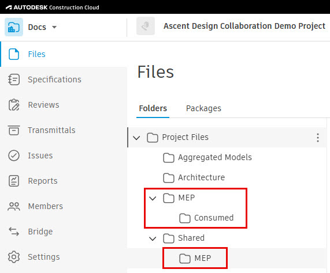Click the Specifications icon in sidebar
The width and height of the screenshot is (330, 273).
point(14,79)
